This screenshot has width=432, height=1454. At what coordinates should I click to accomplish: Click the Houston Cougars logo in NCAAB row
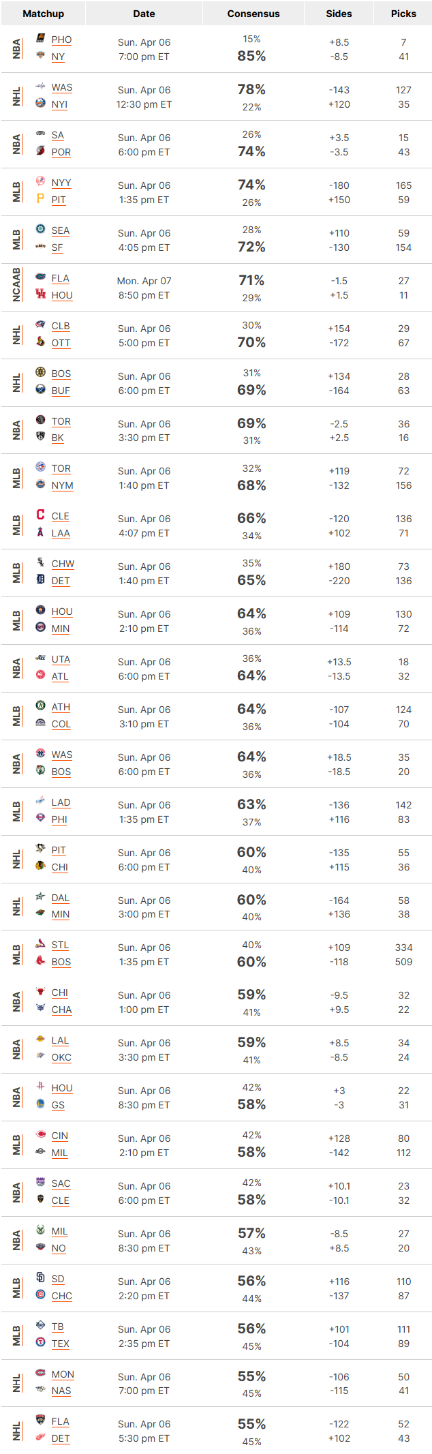(40, 294)
